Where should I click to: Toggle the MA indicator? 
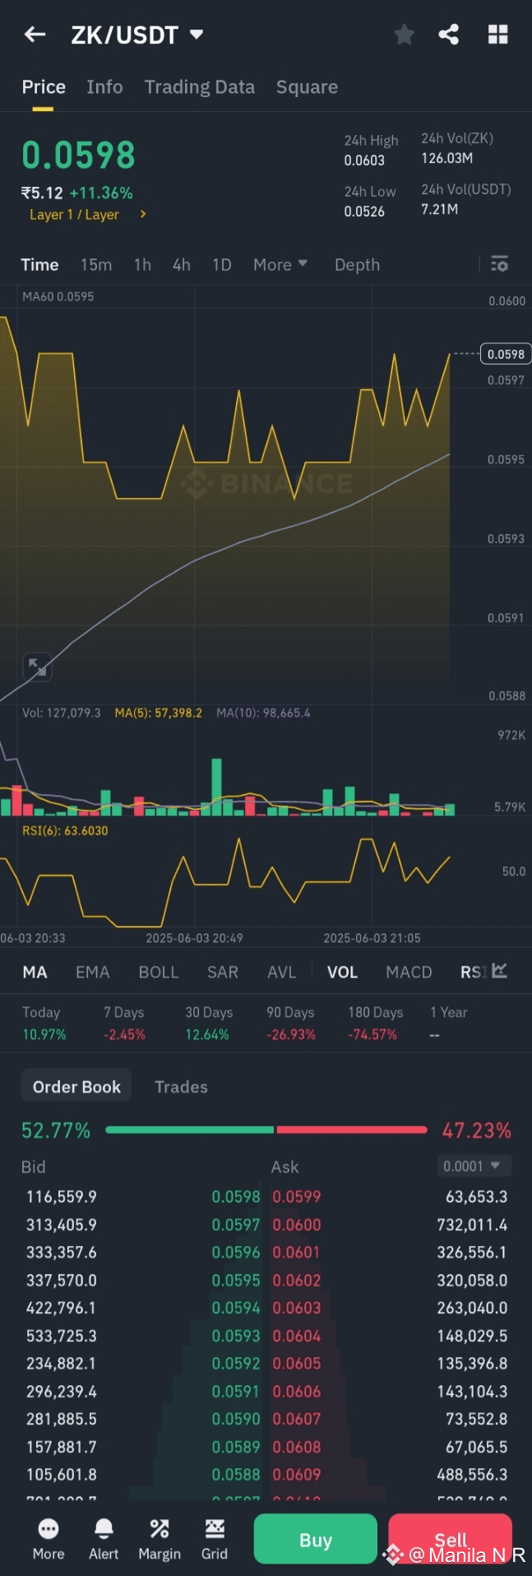point(35,972)
